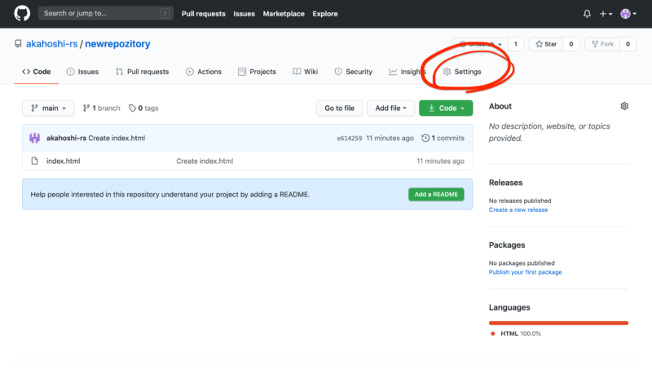
Task: Open the Releases heading link
Action: tap(505, 183)
